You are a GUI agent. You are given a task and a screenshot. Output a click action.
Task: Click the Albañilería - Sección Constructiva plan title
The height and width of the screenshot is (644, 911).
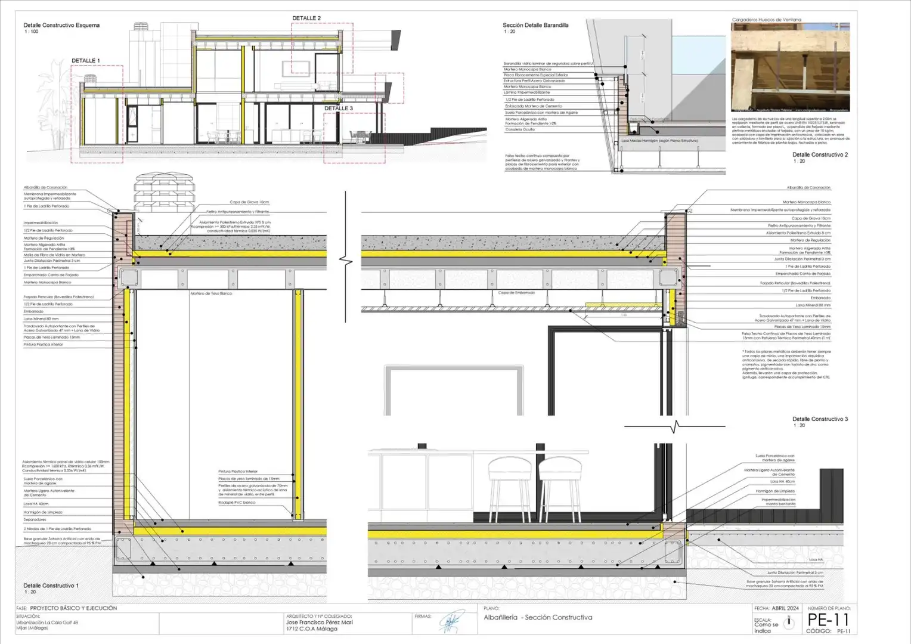[x=538, y=618]
